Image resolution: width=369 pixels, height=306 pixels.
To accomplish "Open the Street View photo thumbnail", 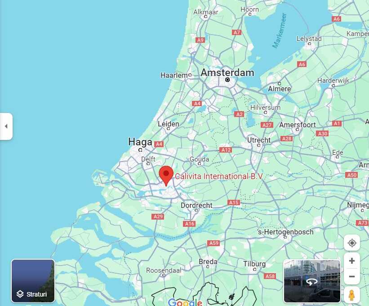I will [x=312, y=281].
